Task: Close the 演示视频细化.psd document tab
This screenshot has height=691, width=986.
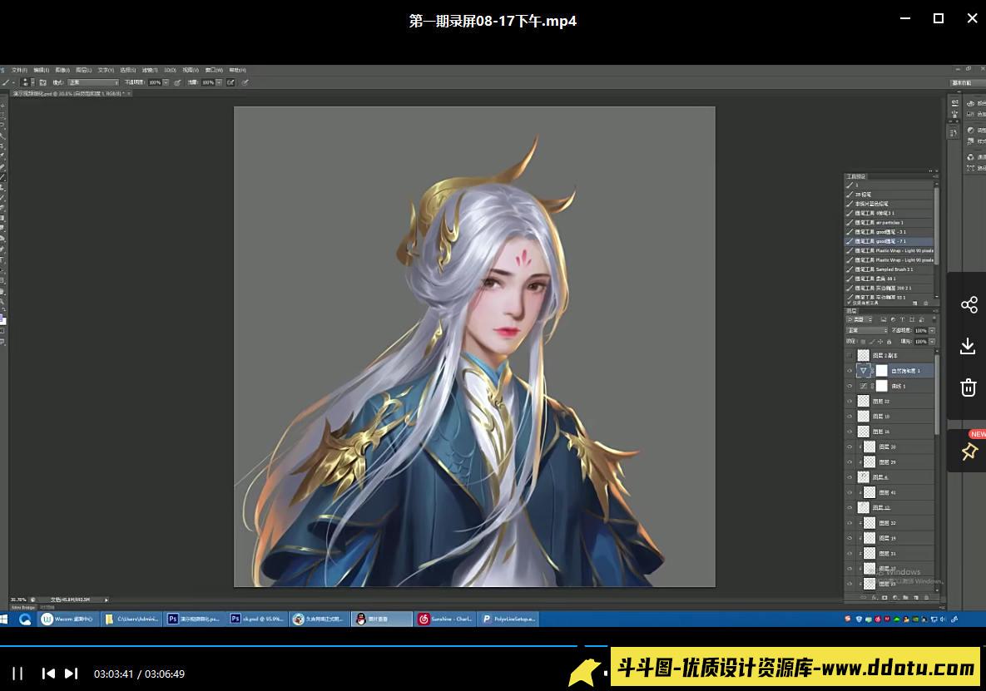Action: [x=129, y=94]
